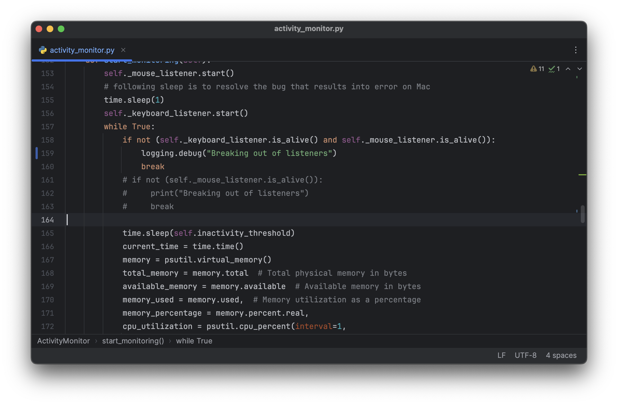This screenshot has height=405, width=618.
Task: Click the Mac bug comment on line 154
Action: (x=267, y=87)
